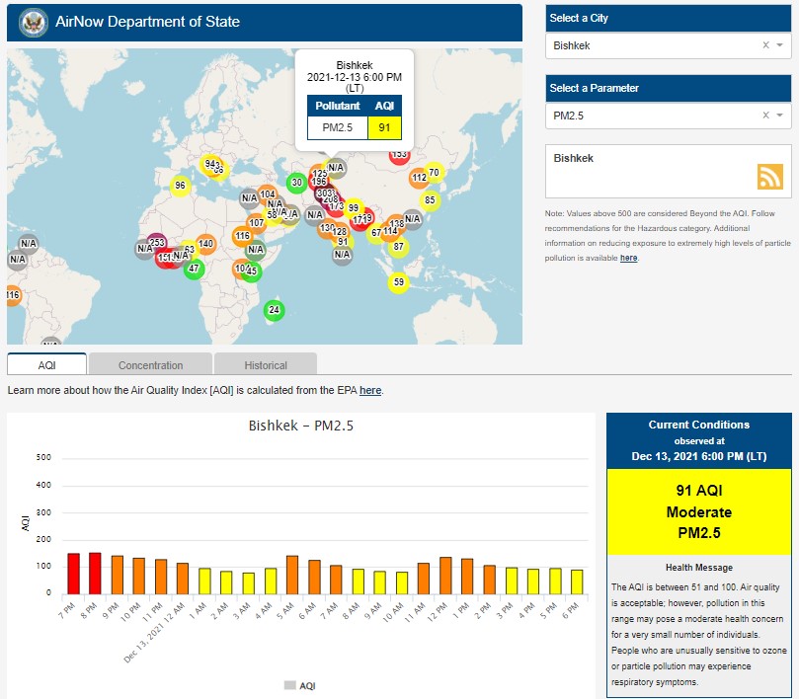Expand the Select a City dropdown arrow
This screenshot has width=799, height=699.
pos(779,45)
